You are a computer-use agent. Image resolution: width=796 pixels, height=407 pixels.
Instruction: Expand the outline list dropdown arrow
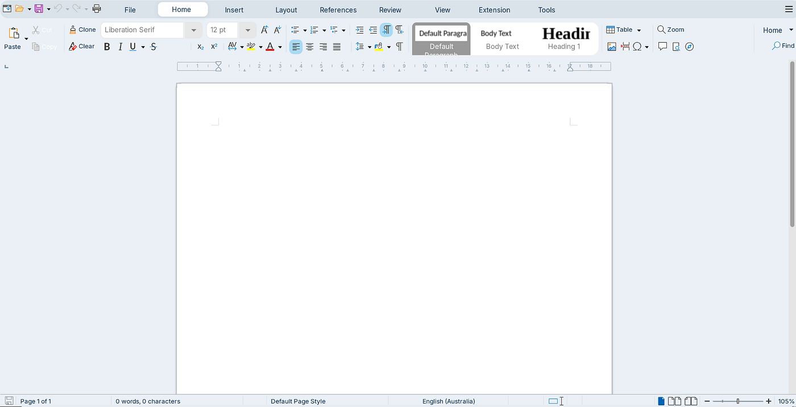coord(343,30)
